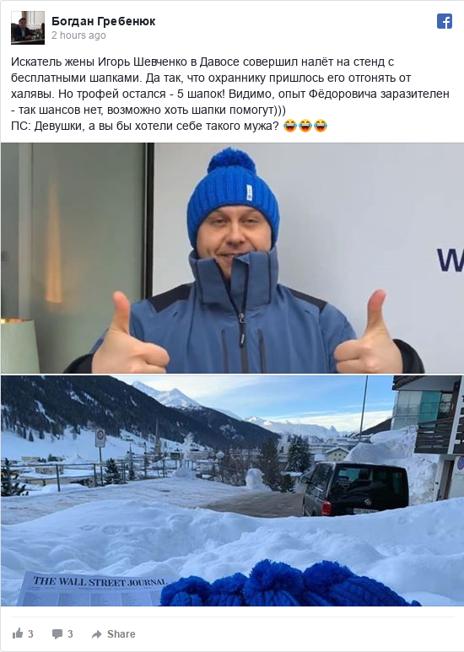This screenshot has height=652, width=464.
Task: Open the snowy Davos landscape photo
Action: coord(232,491)
